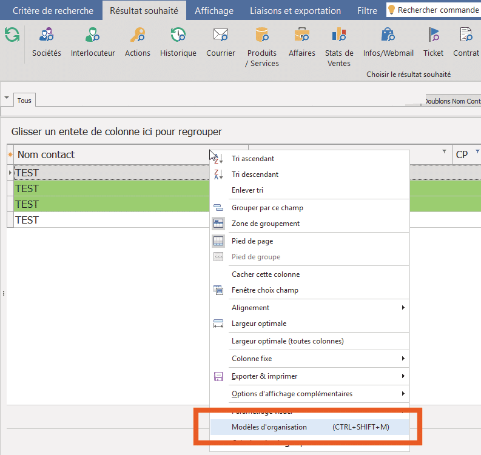Open the Historique result icon
481x455 pixels.
pyautogui.click(x=178, y=35)
